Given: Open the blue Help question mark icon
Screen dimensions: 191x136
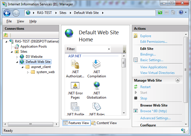Looking at the screenshot, I should pyautogui.click(x=181, y=12).
